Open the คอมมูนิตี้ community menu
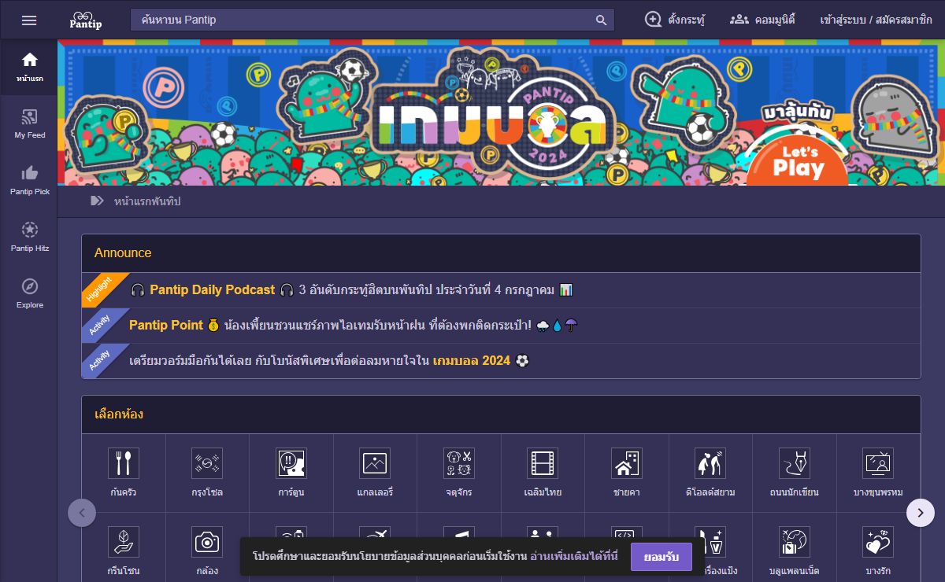Screen dimensions: 945x582 point(762,20)
